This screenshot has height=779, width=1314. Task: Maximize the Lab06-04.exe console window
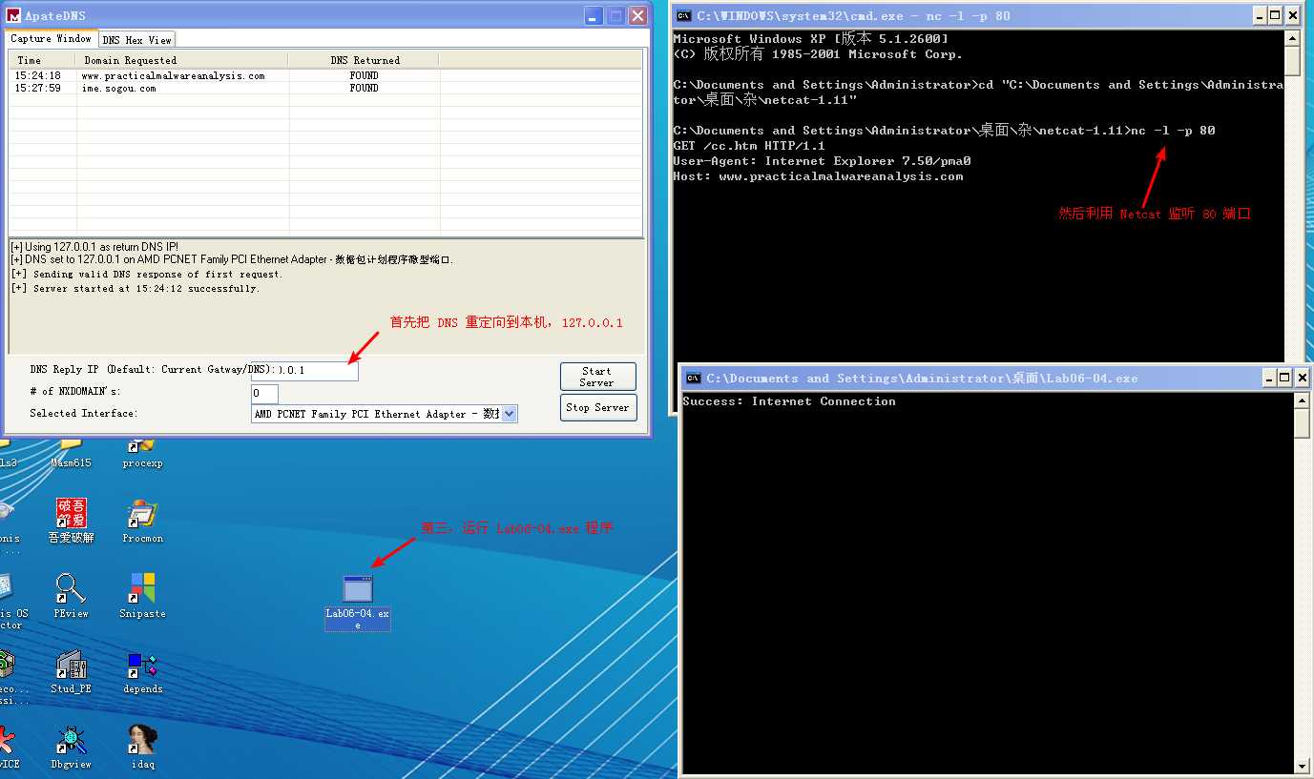1285,378
